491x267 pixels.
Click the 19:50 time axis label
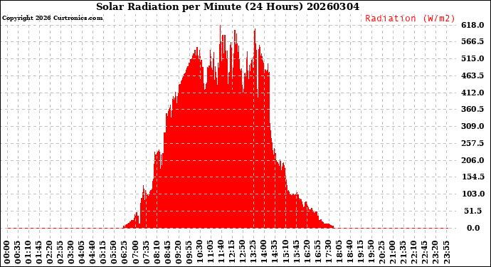[371, 253]
